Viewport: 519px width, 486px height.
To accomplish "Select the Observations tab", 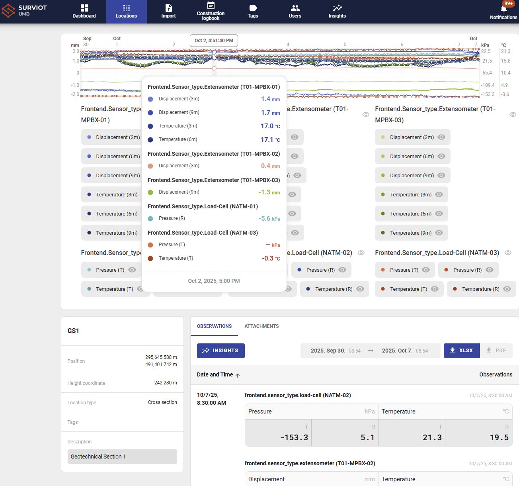I will (214, 326).
